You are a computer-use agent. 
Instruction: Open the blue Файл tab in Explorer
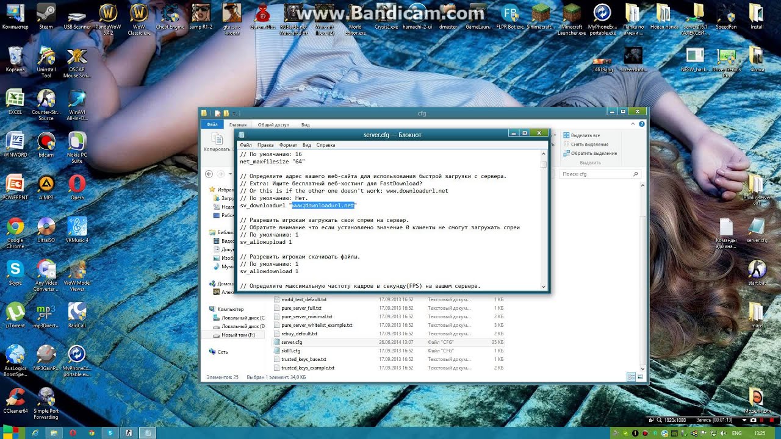[212, 124]
